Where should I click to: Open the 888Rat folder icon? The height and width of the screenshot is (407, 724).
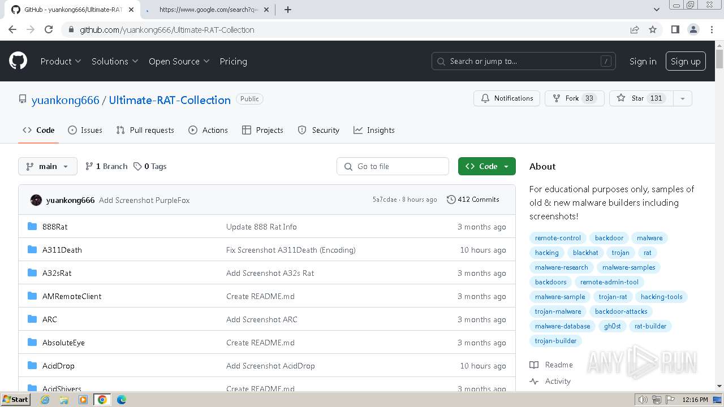click(32, 227)
